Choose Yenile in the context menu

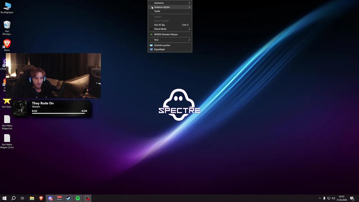point(170,11)
